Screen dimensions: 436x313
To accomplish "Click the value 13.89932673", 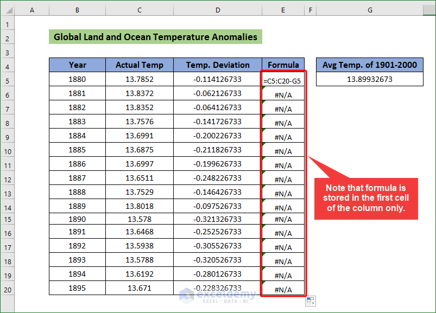I will [x=370, y=79].
